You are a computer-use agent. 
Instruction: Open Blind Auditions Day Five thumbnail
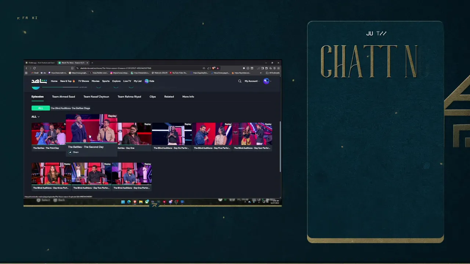pyautogui.click(x=212, y=133)
